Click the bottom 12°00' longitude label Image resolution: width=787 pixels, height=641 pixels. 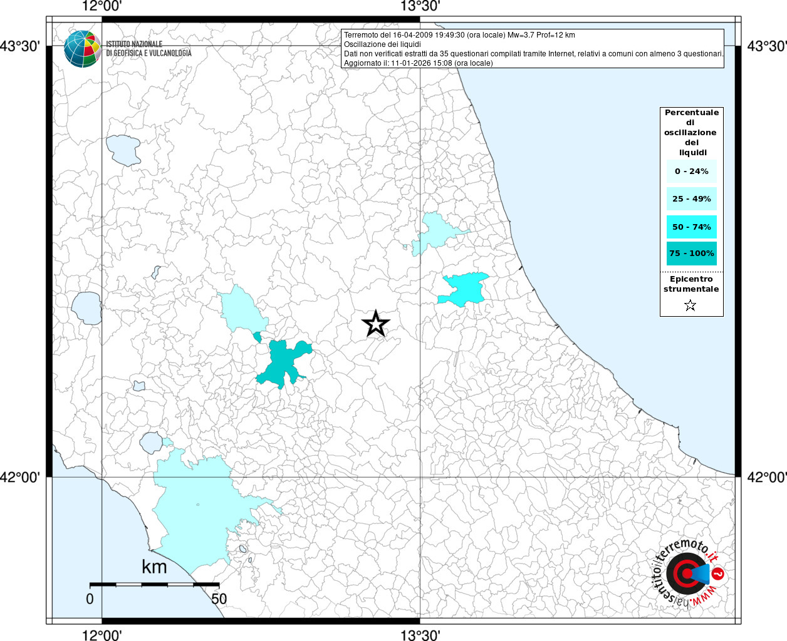(x=102, y=635)
